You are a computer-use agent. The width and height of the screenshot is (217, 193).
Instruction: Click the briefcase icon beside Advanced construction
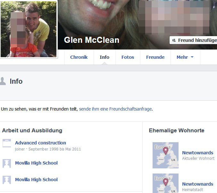tap(7, 143)
